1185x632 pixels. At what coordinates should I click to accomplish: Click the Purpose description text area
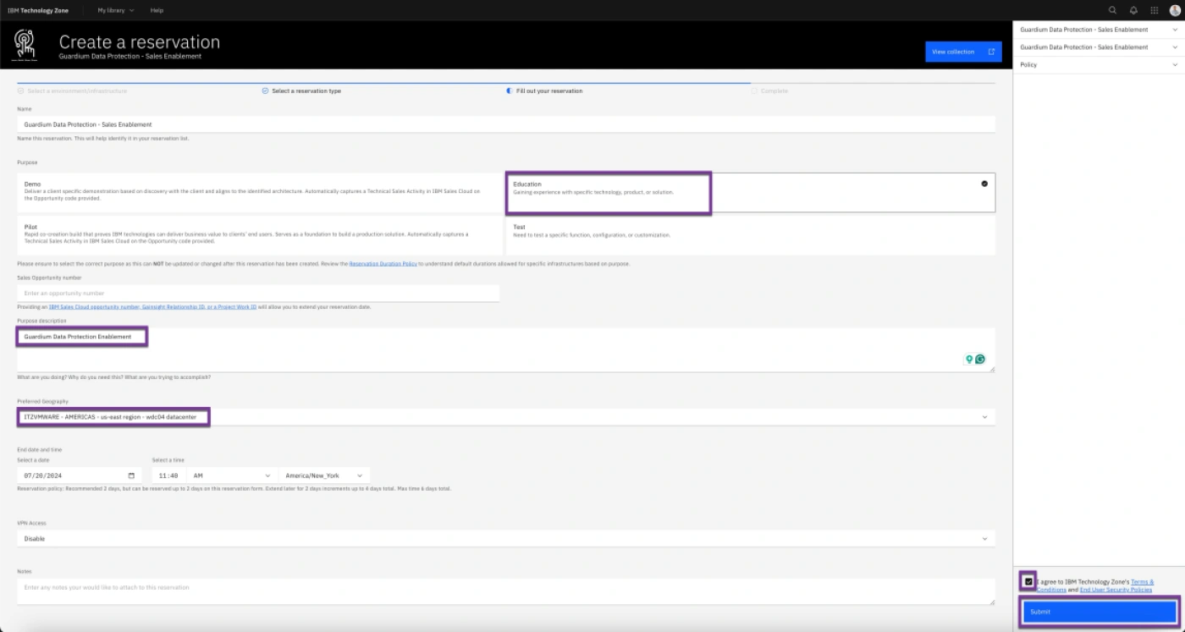click(x=505, y=349)
